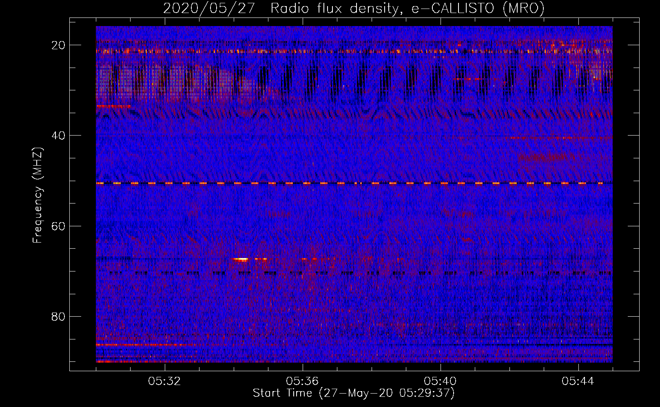Click the 40 MHz frequency tick label
The height and width of the screenshot is (407, 660).
pyautogui.click(x=59, y=135)
